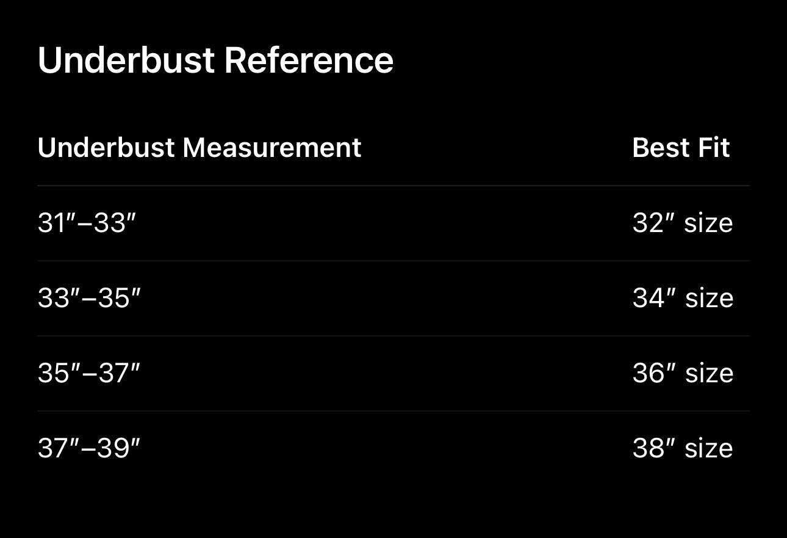
Task: Click the number 39″ in the last row
Action: [118, 448]
